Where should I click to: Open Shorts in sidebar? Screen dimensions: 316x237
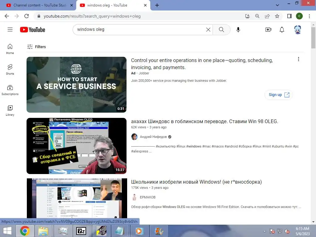tap(10, 69)
